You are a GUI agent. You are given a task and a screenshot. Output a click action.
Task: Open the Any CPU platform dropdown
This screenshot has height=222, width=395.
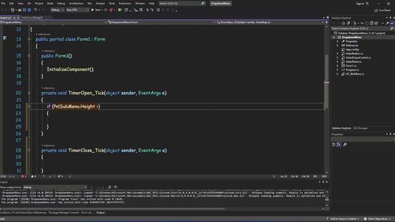78,10
